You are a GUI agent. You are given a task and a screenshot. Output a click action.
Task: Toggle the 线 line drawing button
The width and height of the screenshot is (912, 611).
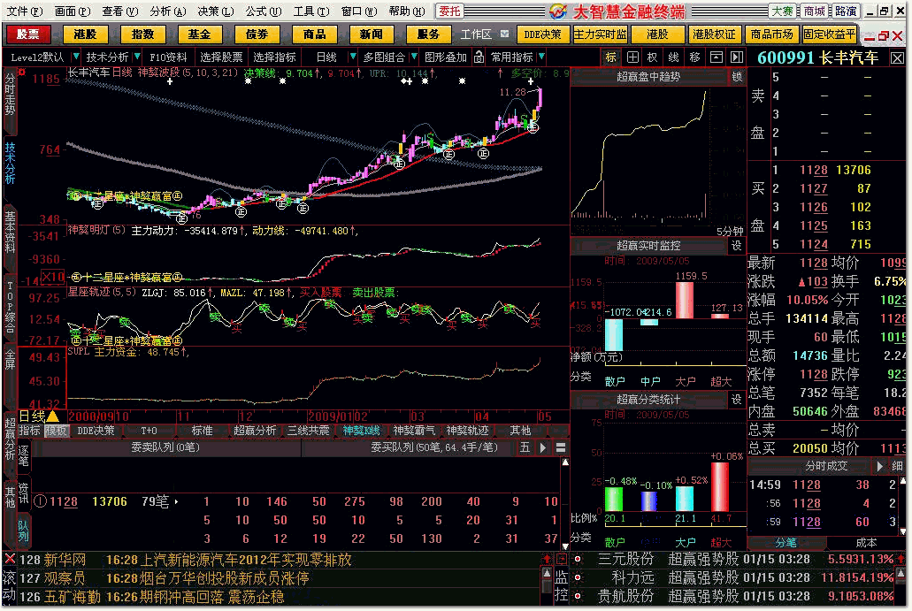click(673, 57)
